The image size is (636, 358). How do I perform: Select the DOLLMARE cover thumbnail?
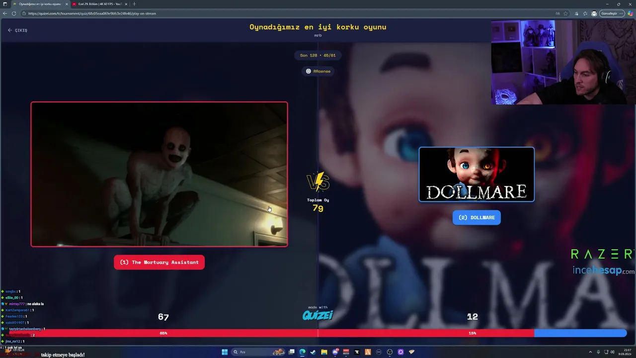477,174
